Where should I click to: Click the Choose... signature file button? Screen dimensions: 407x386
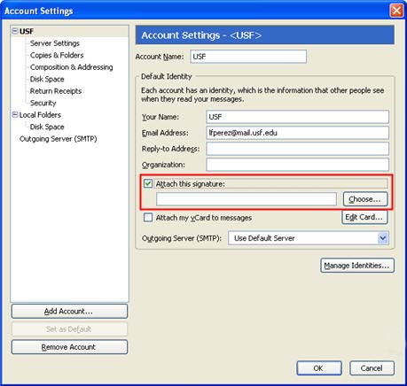pos(365,199)
